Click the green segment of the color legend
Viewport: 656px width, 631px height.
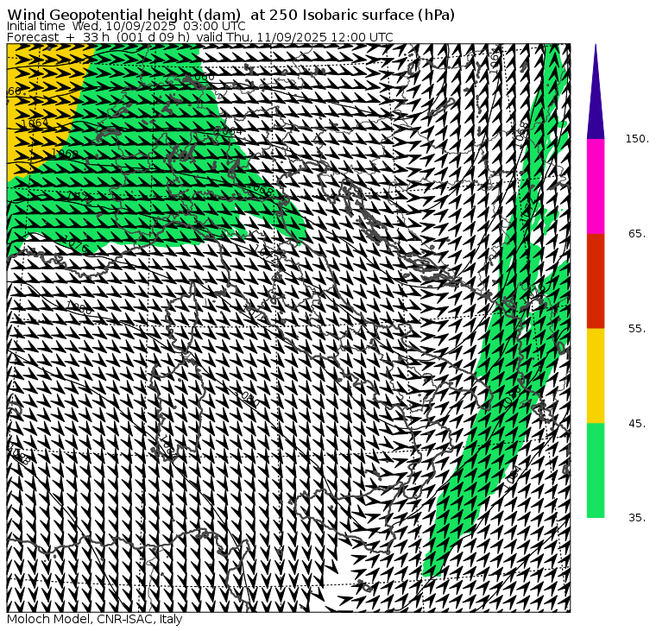(x=596, y=470)
